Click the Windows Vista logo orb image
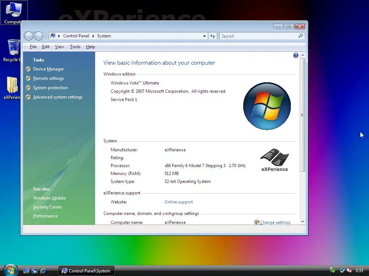 pos(267,106)
